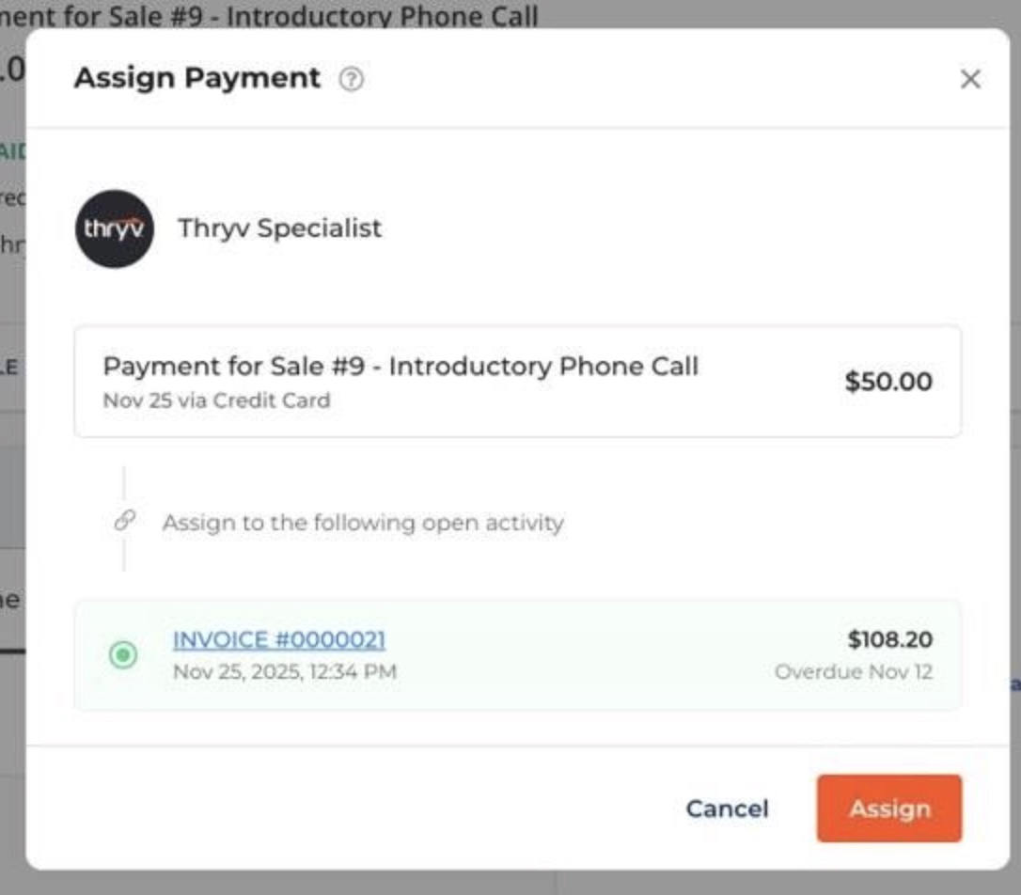Image resolution: width=1021 pixels, height=895 pixels.
Task: Open the INVOICE #0000021 link
Action: pyautogui.click(x=278, y=640)
